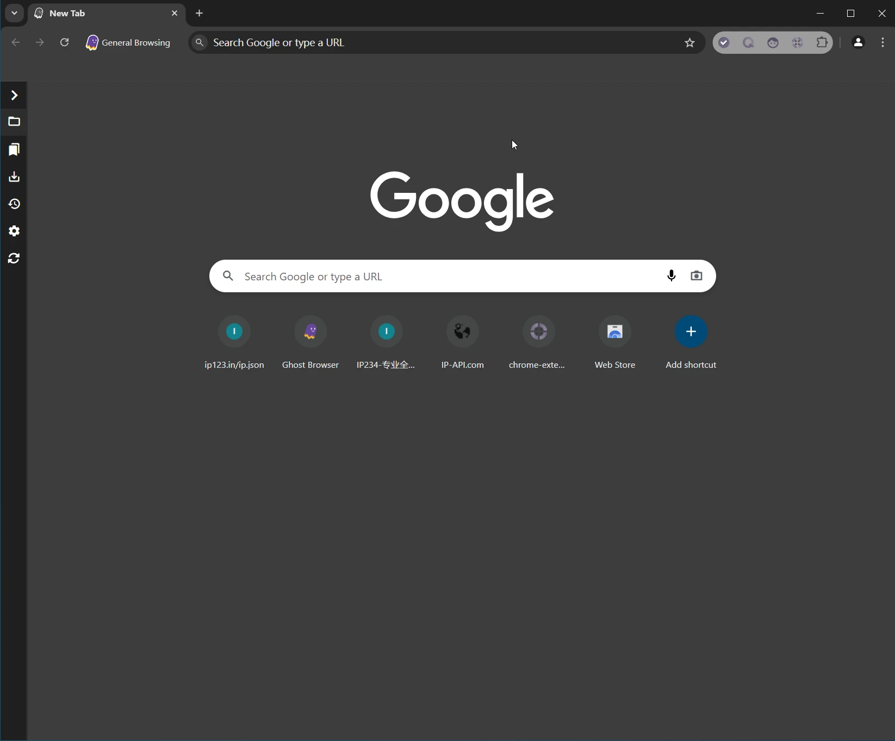Open the ip123.in/ip.json shortcut
The width and height of the screenshot is (895, 741).
pos(234,343)
